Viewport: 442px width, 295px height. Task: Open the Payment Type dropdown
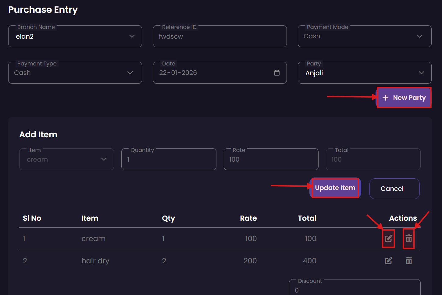[x=130, y=73]
